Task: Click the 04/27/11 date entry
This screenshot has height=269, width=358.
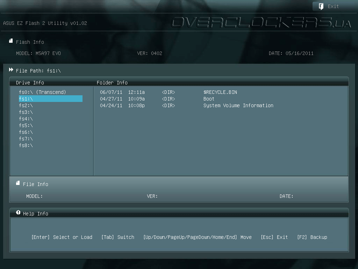Action: [111, 99]
